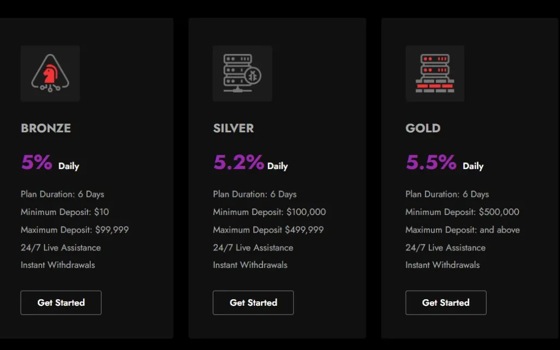Click 24/7 Live Assistance in Gold card
This screenshot has width=560, height=350.
[445, 247]
